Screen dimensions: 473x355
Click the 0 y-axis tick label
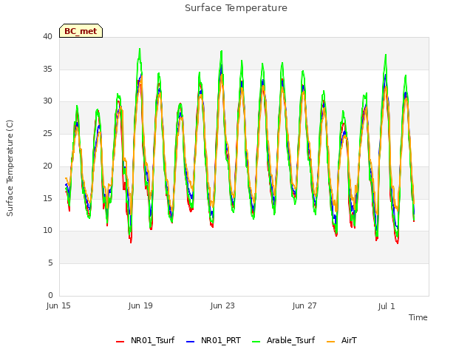coord(50,295)
